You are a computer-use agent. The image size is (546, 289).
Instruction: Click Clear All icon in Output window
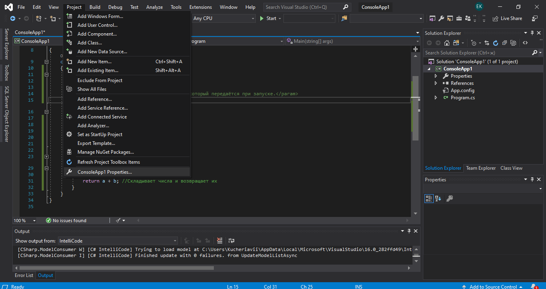coord(220,241)
